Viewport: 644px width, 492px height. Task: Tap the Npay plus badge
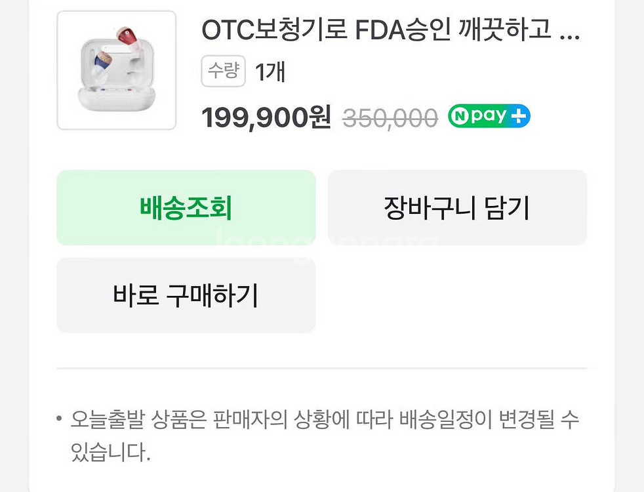(x=489, y=116)
